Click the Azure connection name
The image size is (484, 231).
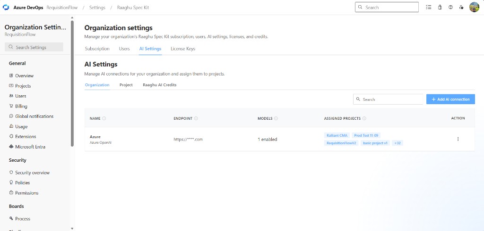(x=95, y=136)
